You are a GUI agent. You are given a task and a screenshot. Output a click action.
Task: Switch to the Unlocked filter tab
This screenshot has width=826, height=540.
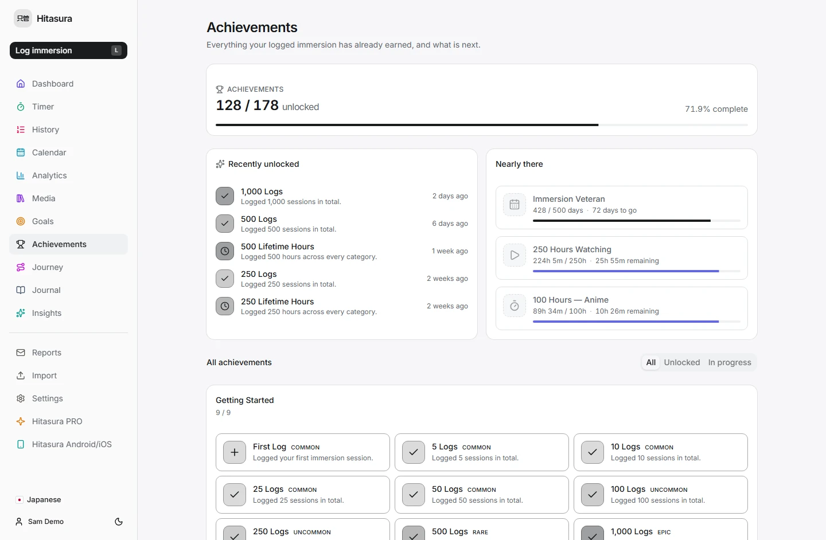[x=682, y=362]
